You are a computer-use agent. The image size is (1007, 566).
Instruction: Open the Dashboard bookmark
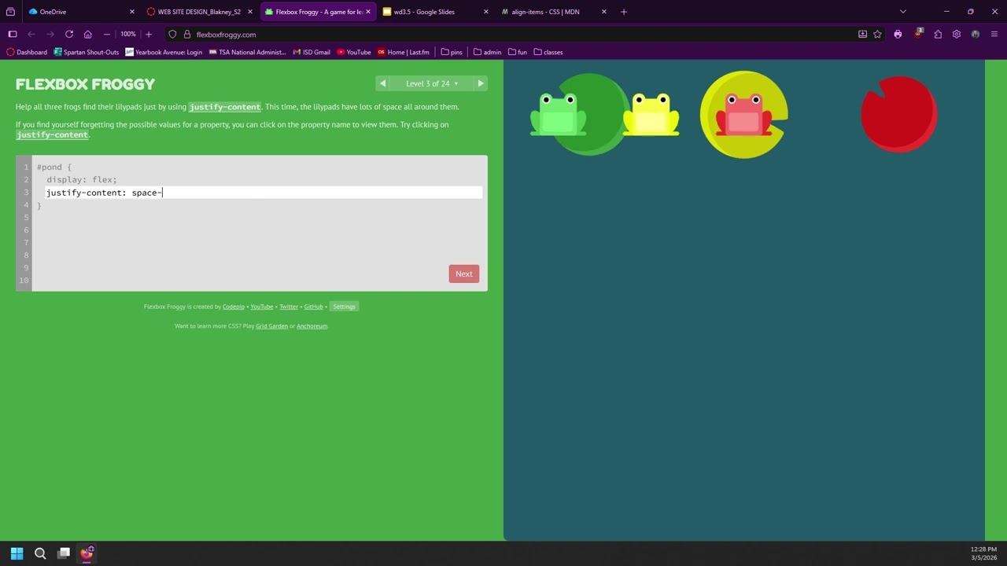[27, 52]
